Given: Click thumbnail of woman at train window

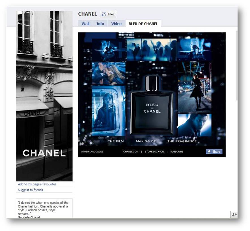Looking at the screenshot, I should [109, 111].
